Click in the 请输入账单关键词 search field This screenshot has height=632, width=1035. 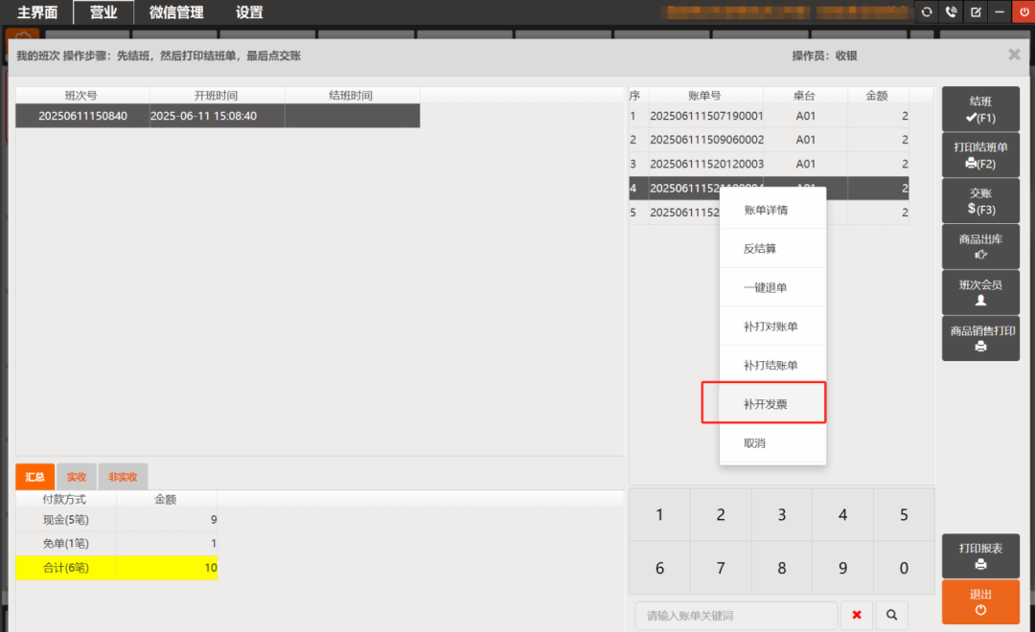click(x=736, y=615)
